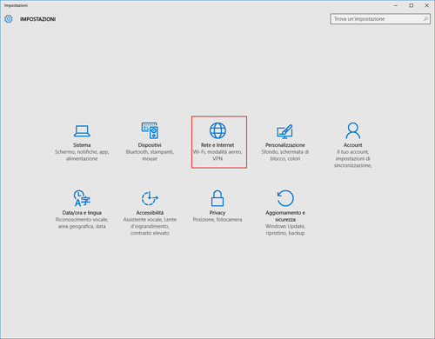Click 'Windows Update, ripristino, backup' description
This screenshot has width=435, height=339.
click(285, 229)
